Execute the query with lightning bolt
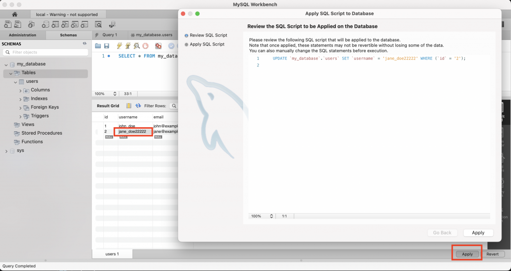Screen dimensions: 511x271 (x=120, y=46)
